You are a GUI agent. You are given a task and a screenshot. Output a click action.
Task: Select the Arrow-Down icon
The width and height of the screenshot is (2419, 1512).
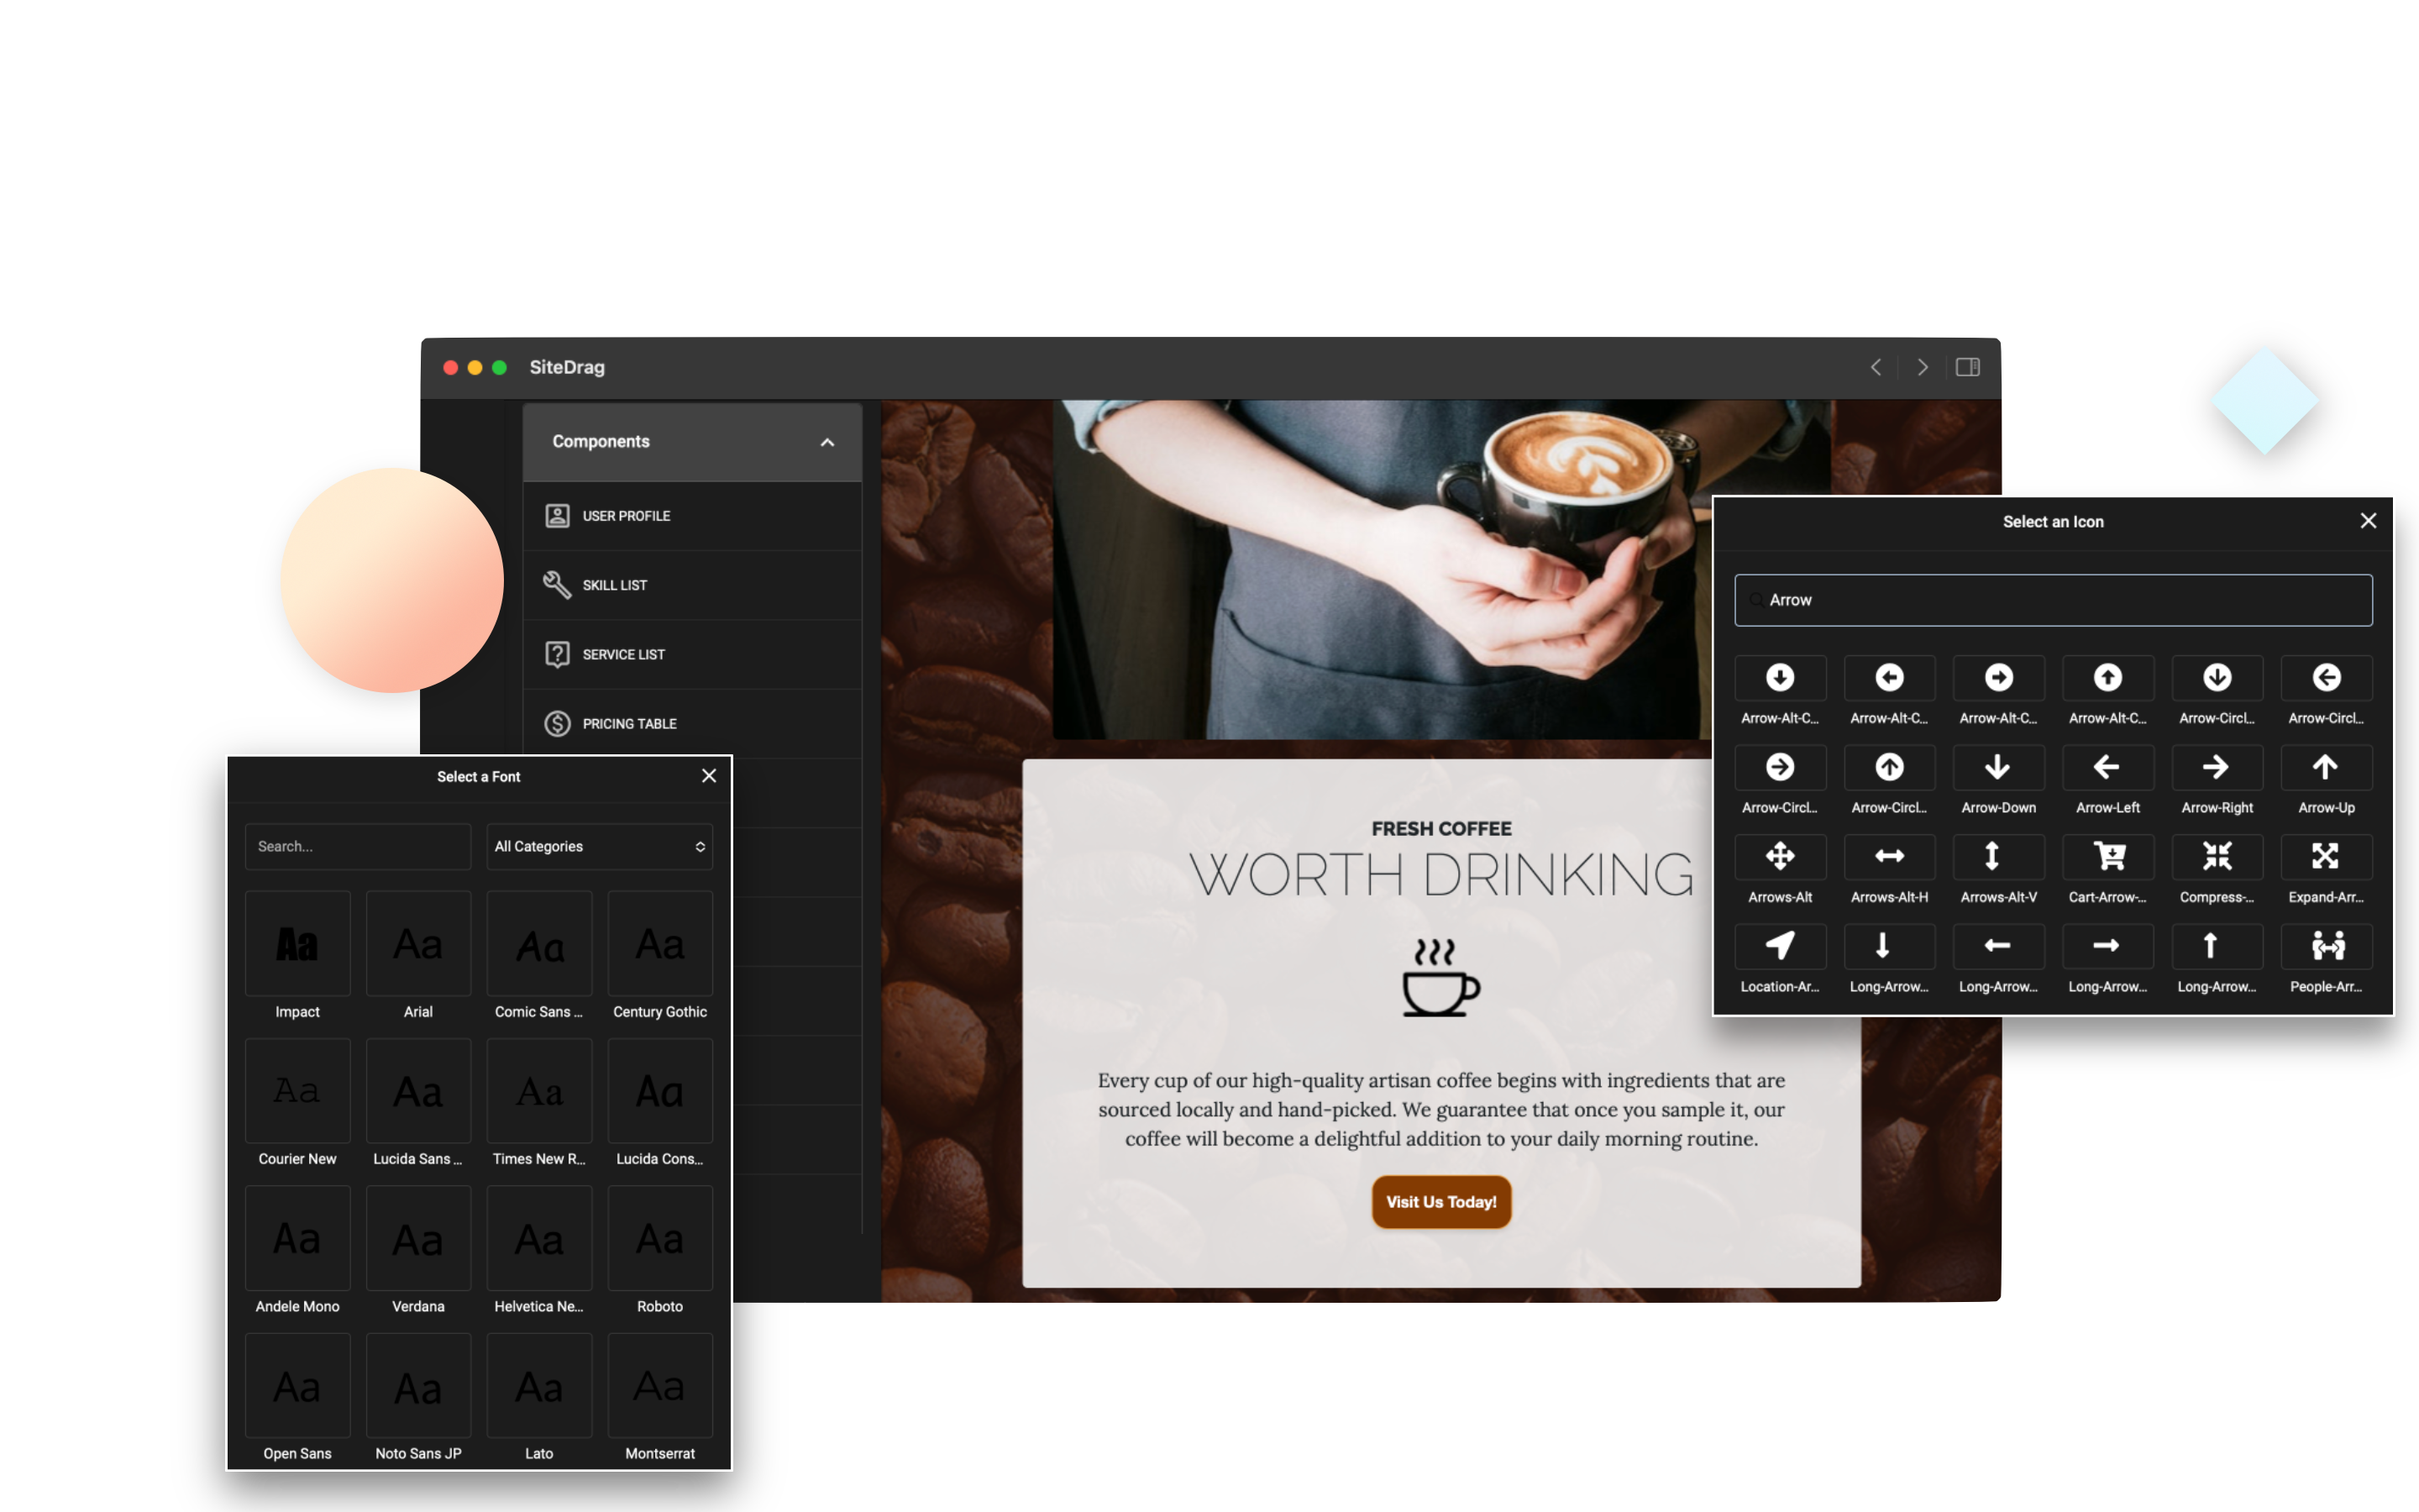click(1997, 768)
